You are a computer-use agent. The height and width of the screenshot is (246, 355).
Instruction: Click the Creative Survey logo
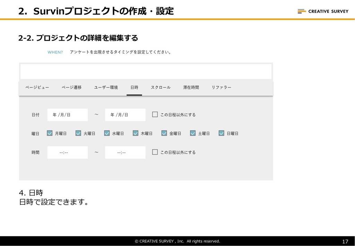(323, 11)
